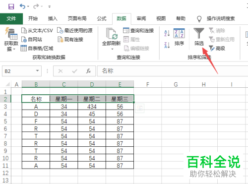Image resolution: width=248 pixels, height=184 pixels.
Task: Click the name cell F in row 5
Action: (x=36, y=122)
